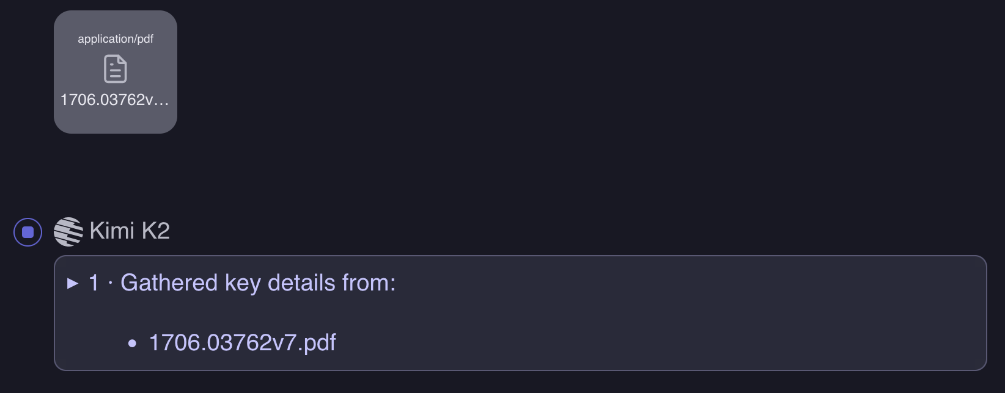Expand the "Gathered key details" disclosure triangle
This screenshot has width=1005, height=393.
click(x=73, y=283)
